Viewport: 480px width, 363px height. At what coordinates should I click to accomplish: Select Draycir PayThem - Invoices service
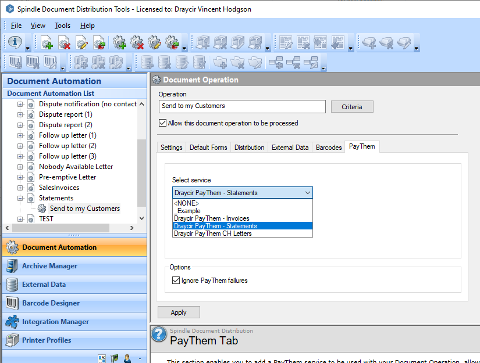(x=243, y=218)
